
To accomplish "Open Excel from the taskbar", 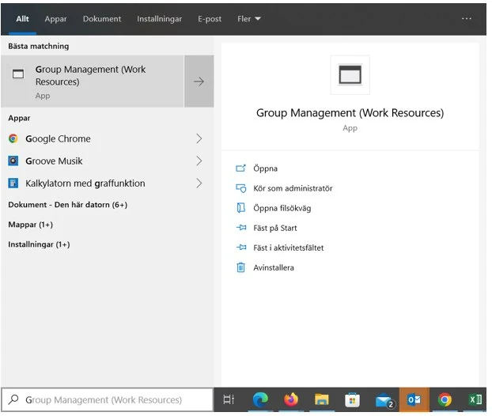I will 475,399.
